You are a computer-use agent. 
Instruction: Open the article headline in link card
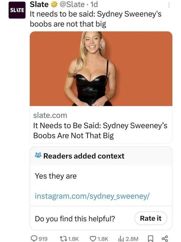pos(100,130)
